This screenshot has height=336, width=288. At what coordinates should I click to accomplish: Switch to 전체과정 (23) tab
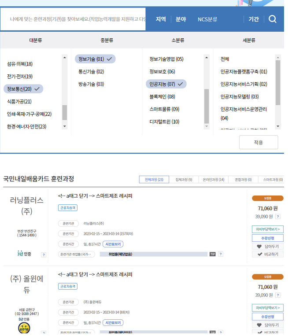tap(154, 180)
